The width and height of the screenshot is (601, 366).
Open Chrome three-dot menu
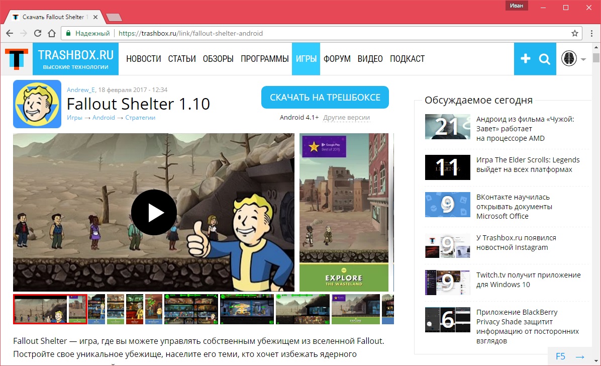pyautogui.click(x=591, y=33)
